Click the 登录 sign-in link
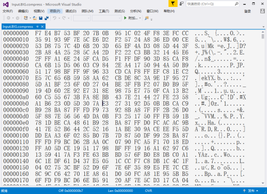This screenshot has height=194, width=267. tap(248, 11)
